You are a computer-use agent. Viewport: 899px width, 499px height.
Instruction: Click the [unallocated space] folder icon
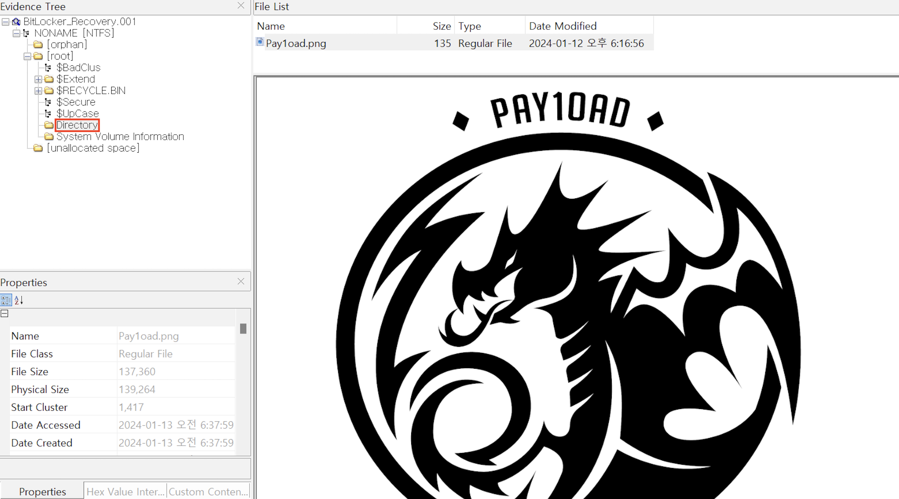pyautogui.click(x=38, y=148)
